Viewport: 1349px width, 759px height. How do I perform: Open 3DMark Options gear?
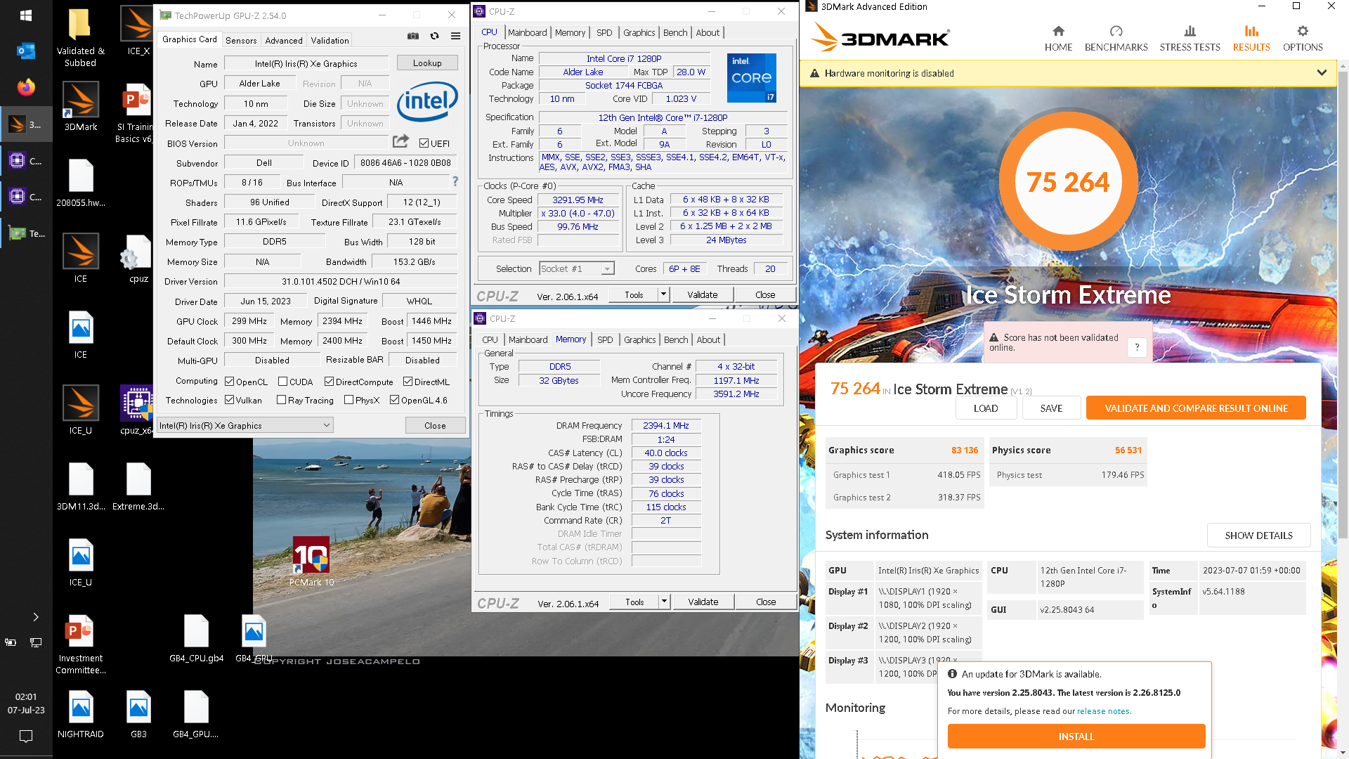click(1303, 38)
